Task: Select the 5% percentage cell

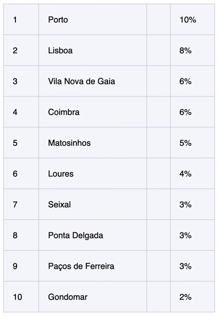Action: click(192, 143)
